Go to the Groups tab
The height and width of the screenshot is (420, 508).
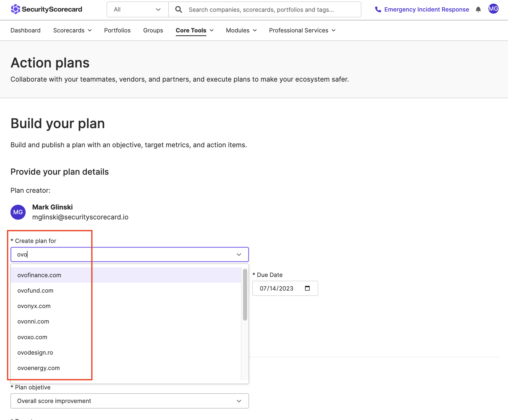153,30
